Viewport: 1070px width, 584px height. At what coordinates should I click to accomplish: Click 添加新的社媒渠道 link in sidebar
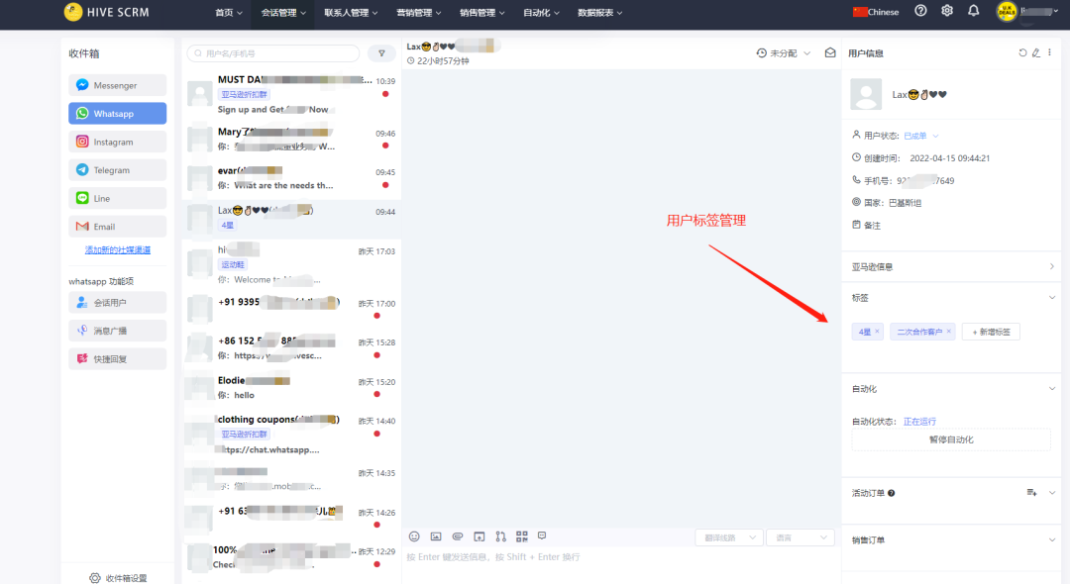116,248
